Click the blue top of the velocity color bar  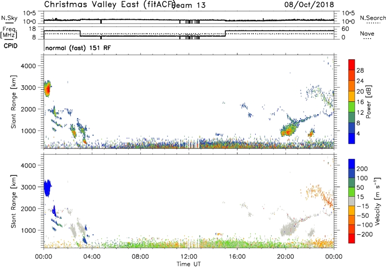(x=352, y=164)
